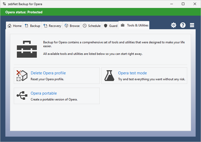The image size is (201, 142).
Task: Open the Opera test mode link
Action: [x=132, y=73]
